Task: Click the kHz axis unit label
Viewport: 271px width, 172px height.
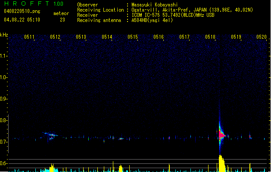Action: (x=4, y=35)
